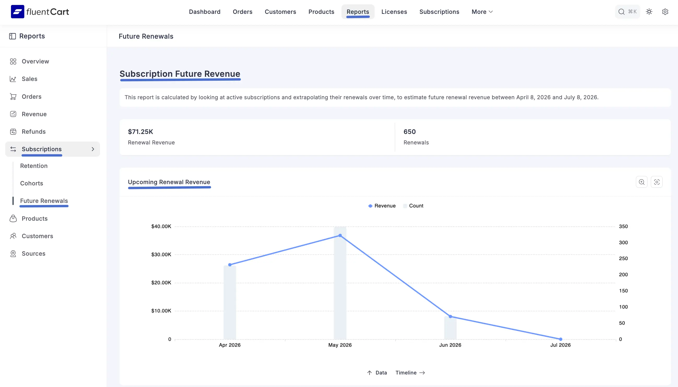
Task: Click the fluentCart logo
Action: (x=40, y=12)
